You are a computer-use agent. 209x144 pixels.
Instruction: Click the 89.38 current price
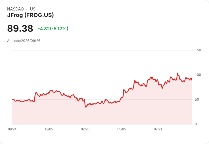pos(20,28)
